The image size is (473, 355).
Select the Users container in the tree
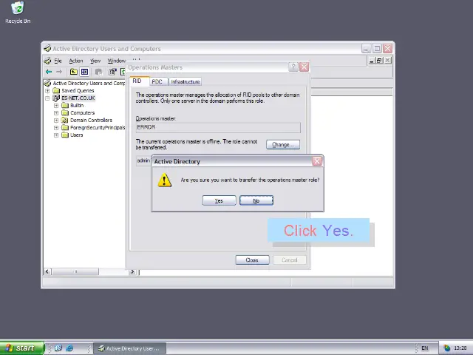pos(77,135)
